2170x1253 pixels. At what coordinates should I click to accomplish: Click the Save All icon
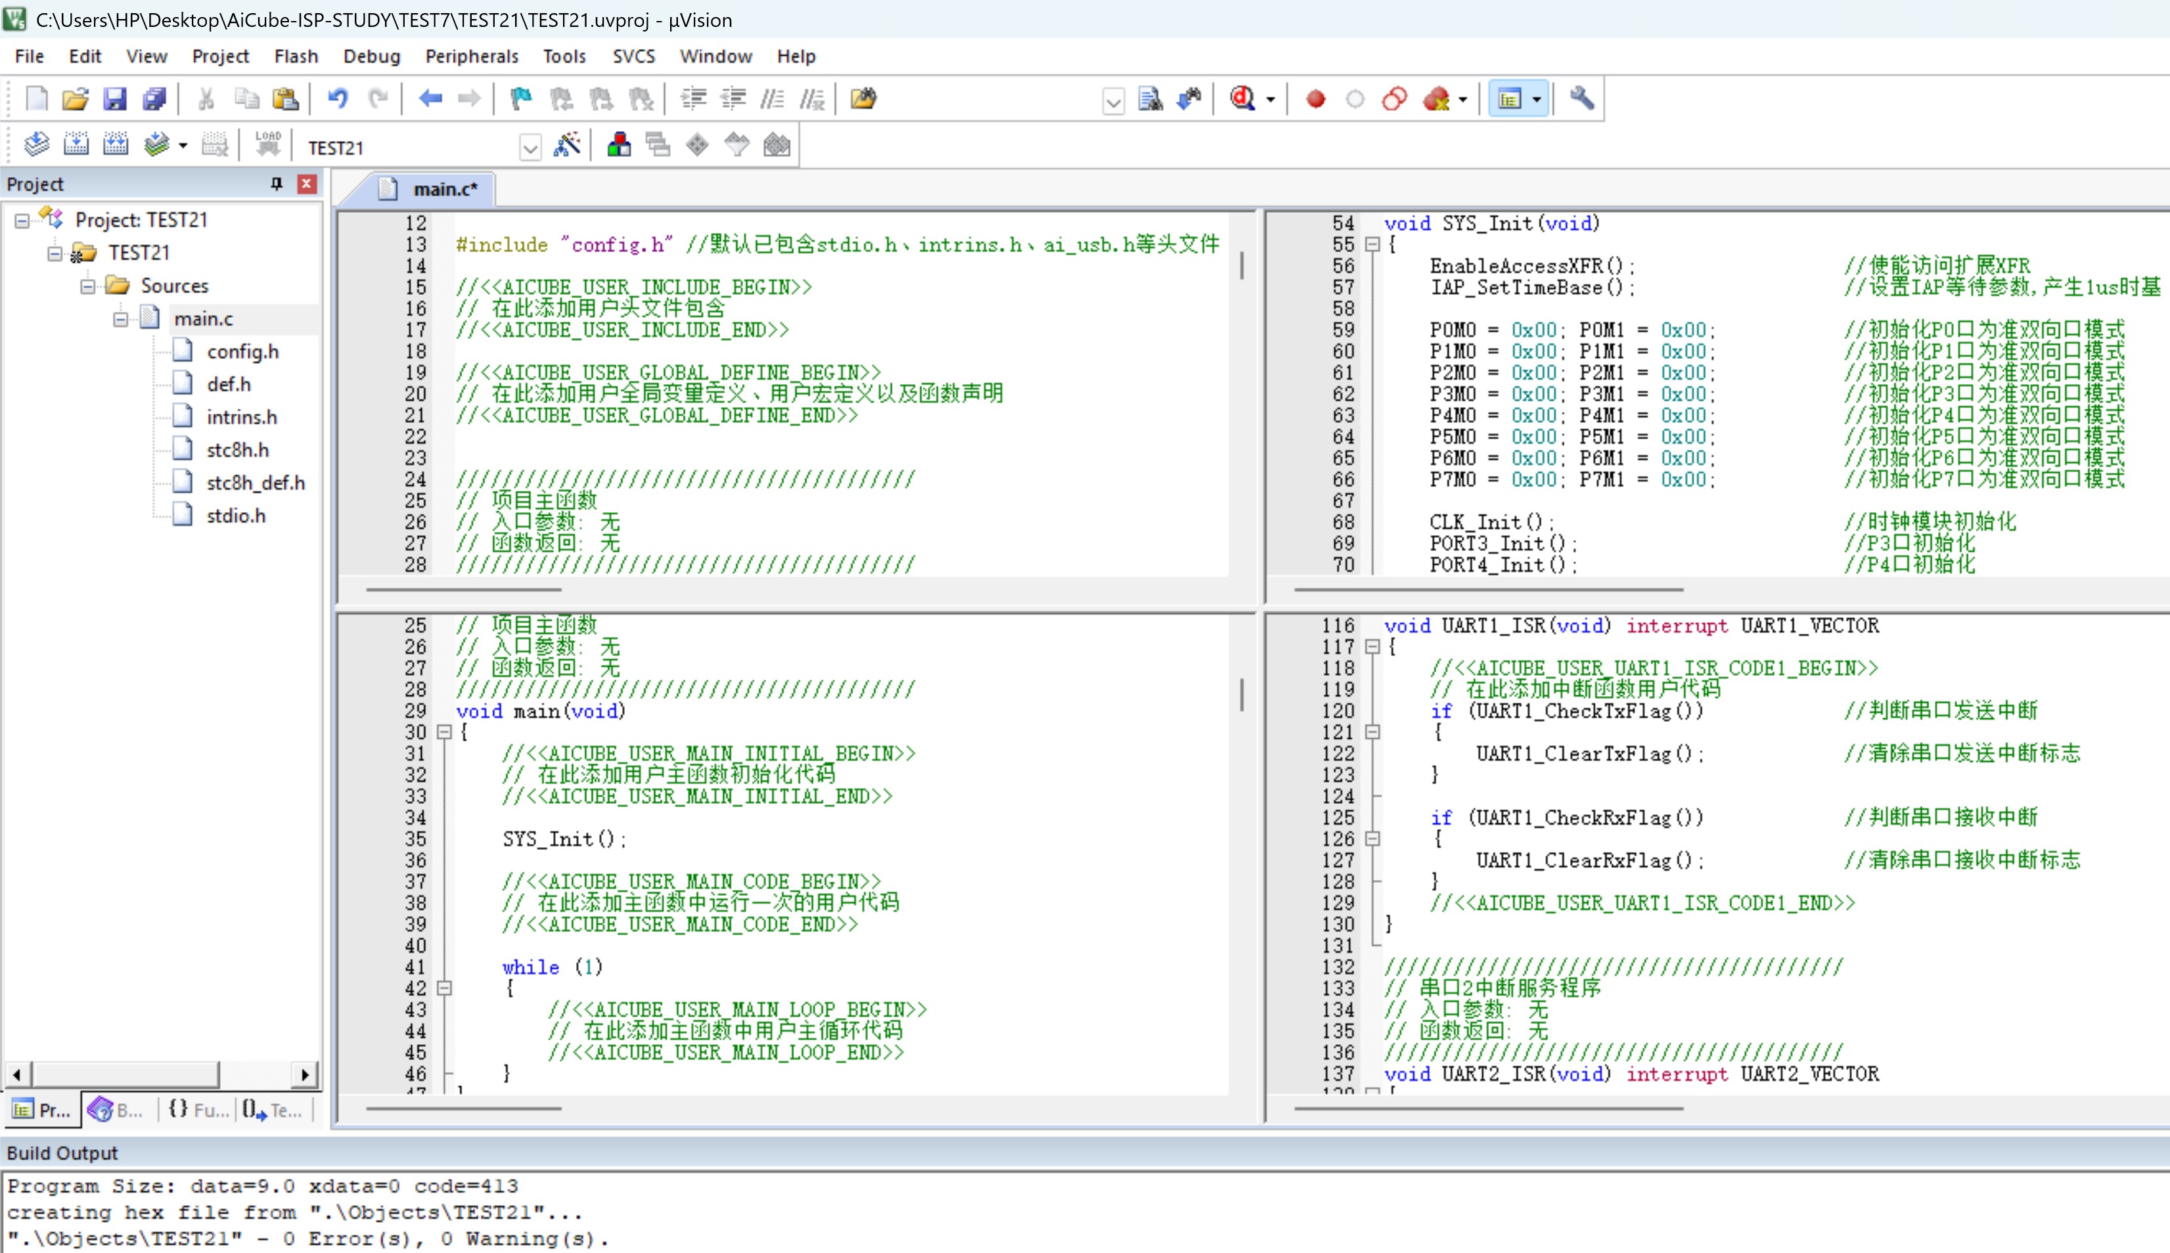[x=155, y=99]
